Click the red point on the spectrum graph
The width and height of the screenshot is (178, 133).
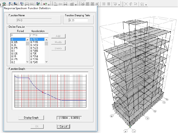[43, 92]
